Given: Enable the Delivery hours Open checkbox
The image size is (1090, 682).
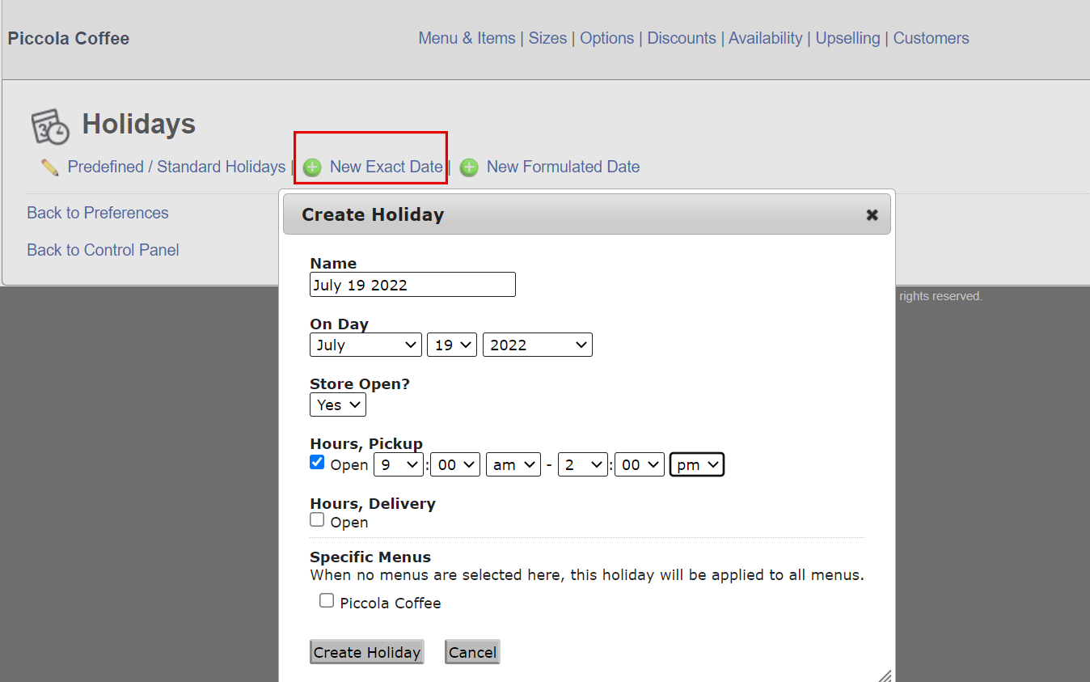Looking at the screenshot, I should coord(317,520).
